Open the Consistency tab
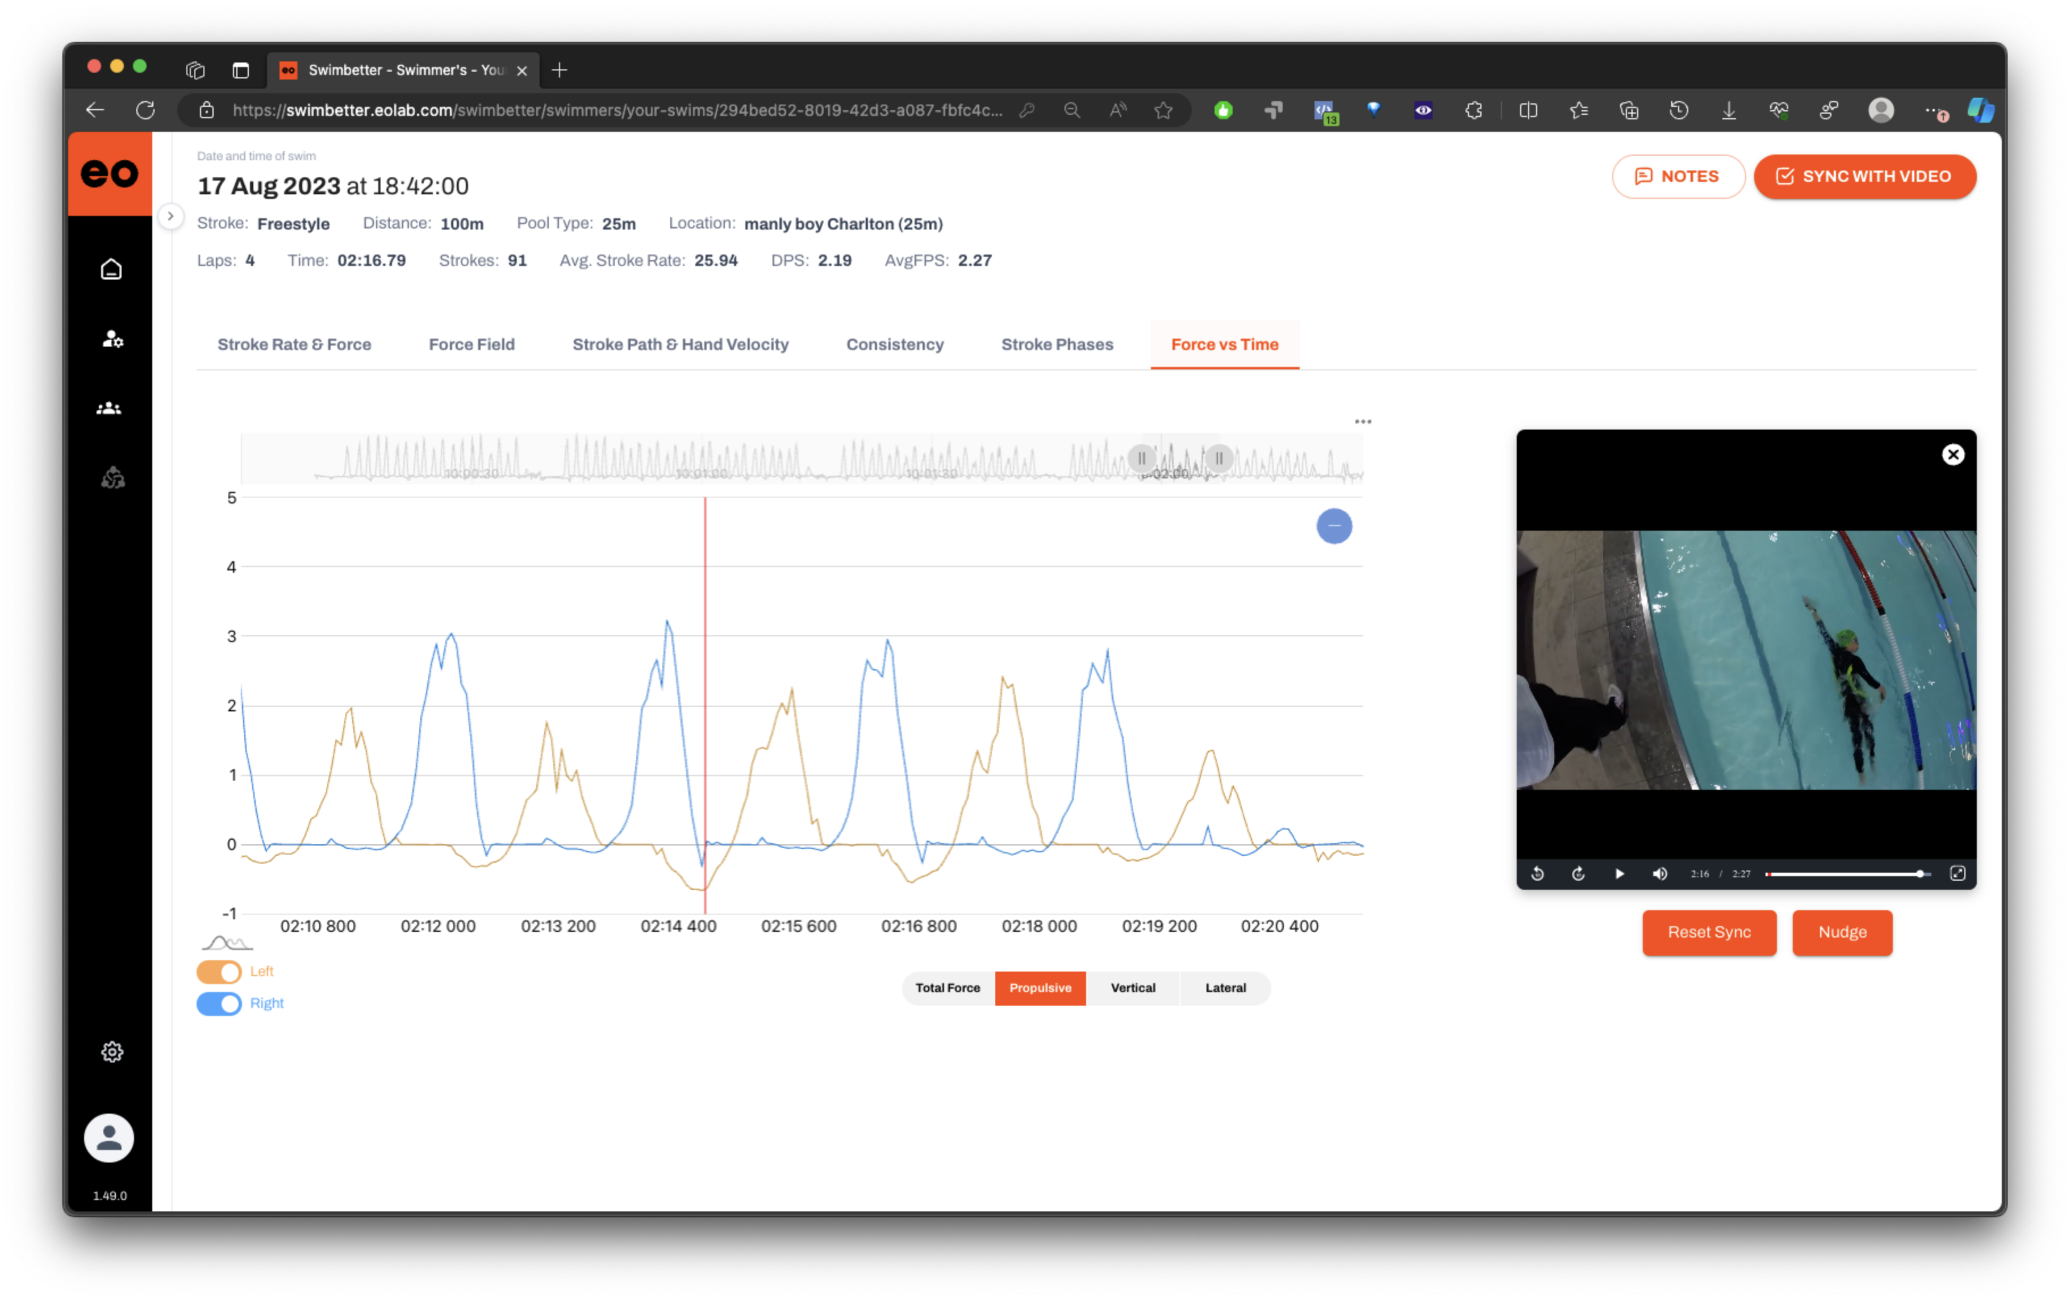The height and width of the screenshot is (1300, 2070). tap(895, 344)
